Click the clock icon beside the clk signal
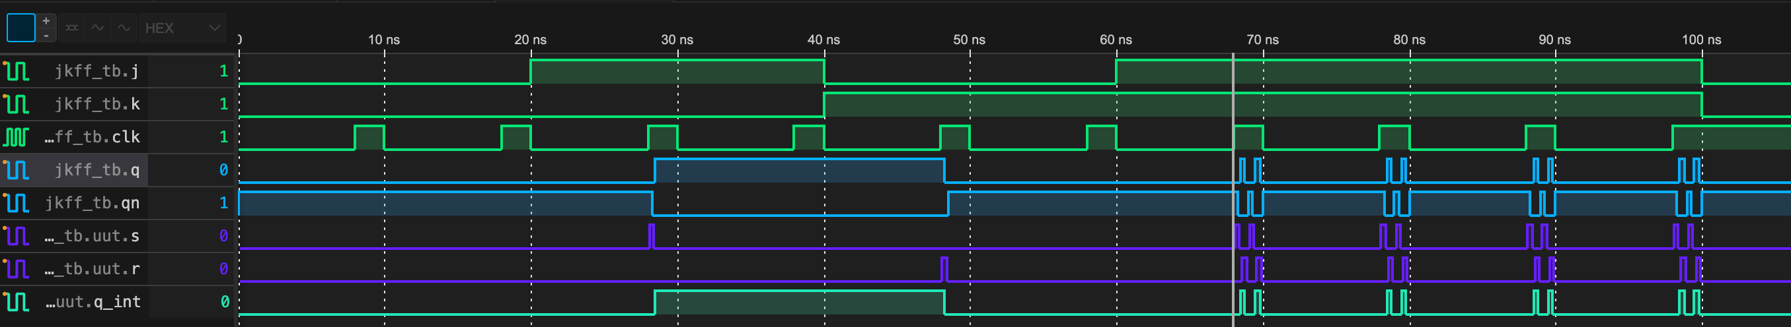Viewport: 1791px width, 327px height. [x=16, y=136]
